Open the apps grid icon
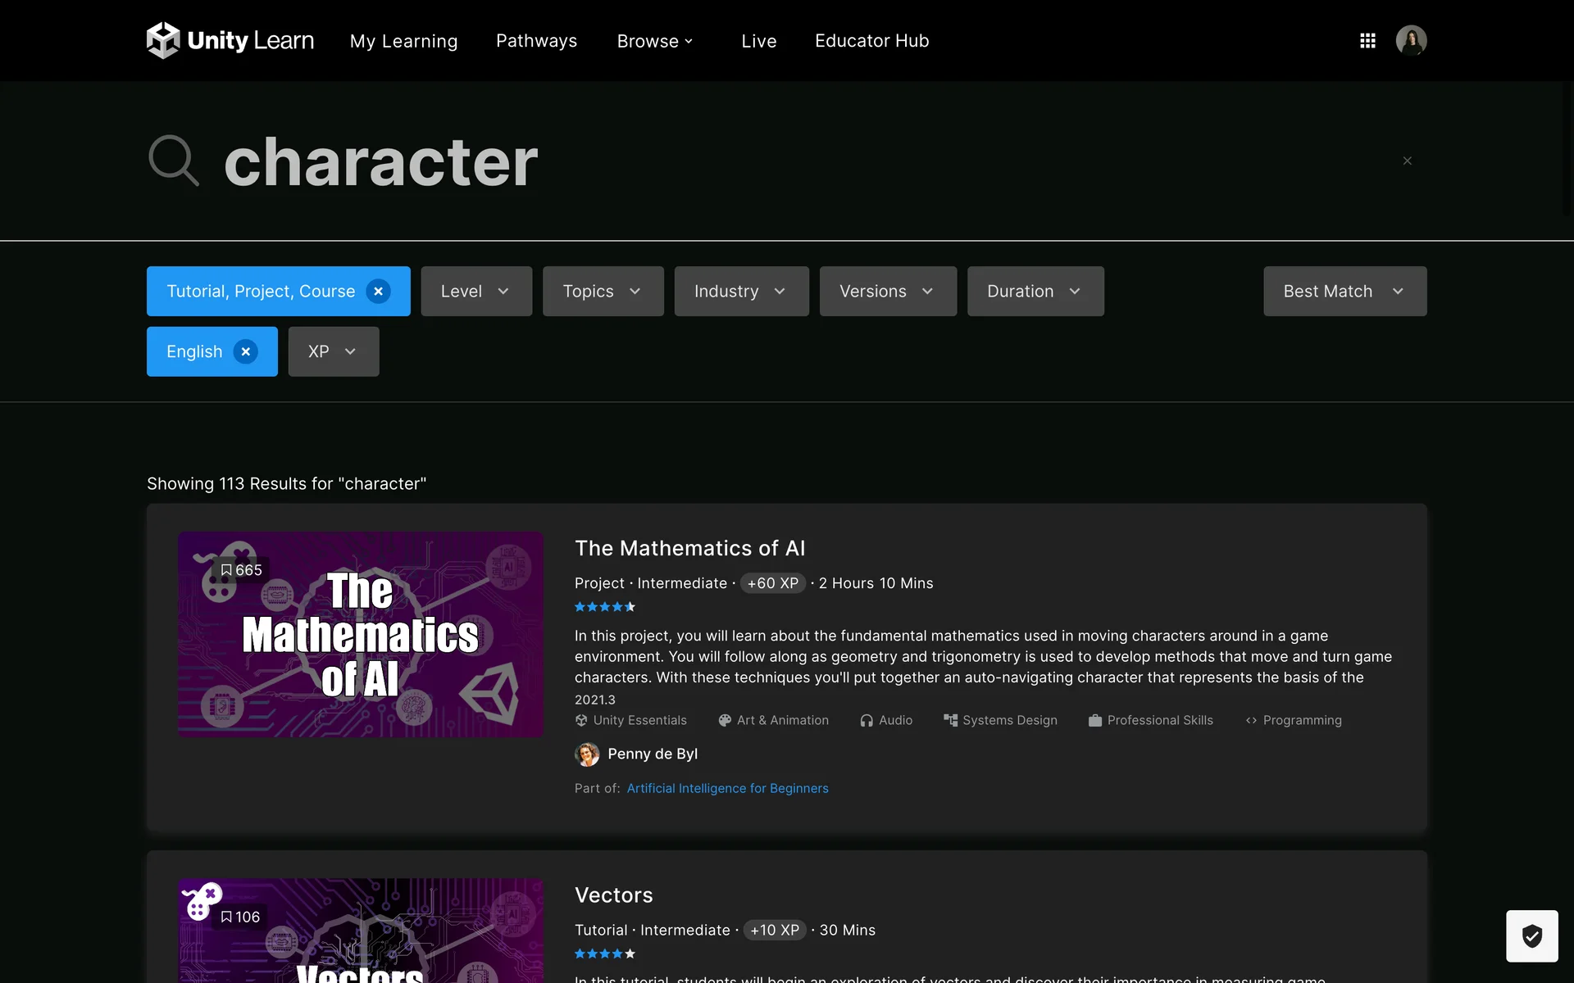Viewport: 1574px width, 983px height. point(1367,40)
